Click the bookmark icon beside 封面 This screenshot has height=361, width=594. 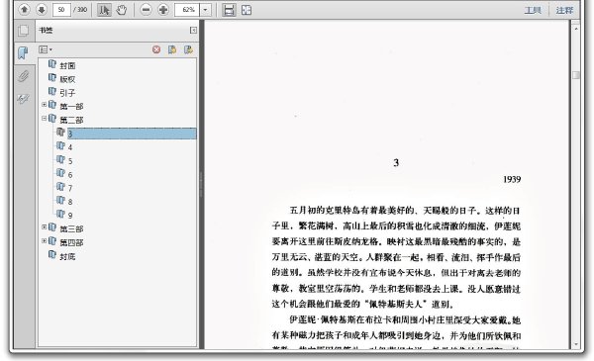coord(52,64)
